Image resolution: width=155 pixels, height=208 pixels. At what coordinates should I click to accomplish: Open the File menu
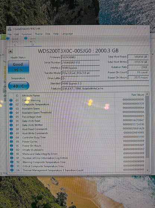pos(10,34)
